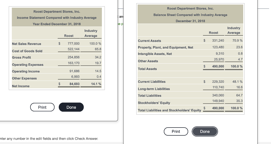Click Print in the Balance Sheet dialog
The image size is (271, 144).
pos(176,132)
